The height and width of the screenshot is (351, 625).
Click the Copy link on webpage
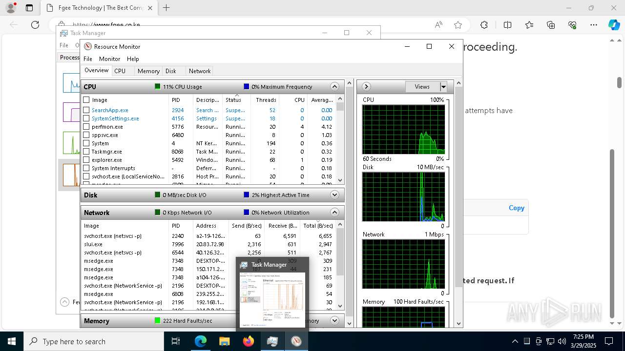(x=517, y=208)
